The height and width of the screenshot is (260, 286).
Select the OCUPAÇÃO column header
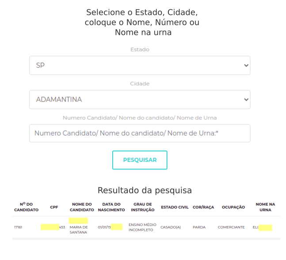pyautogui.click(x=233, y=207)
